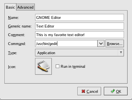Click the small arrow of Type selector
The image size is (132, 100).
click(x=121, y=53)
